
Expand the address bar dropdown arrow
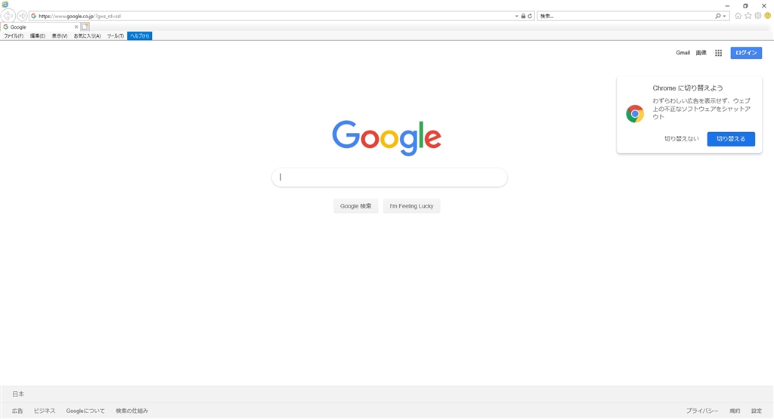coord(517,17)
